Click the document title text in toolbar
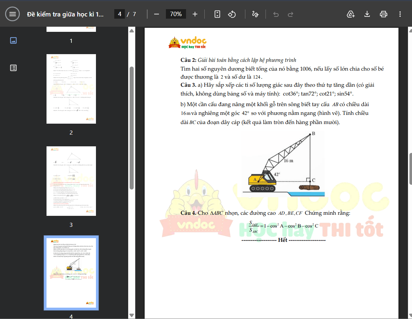Viewport: 412px width, 319px height. tap(65, 14)
